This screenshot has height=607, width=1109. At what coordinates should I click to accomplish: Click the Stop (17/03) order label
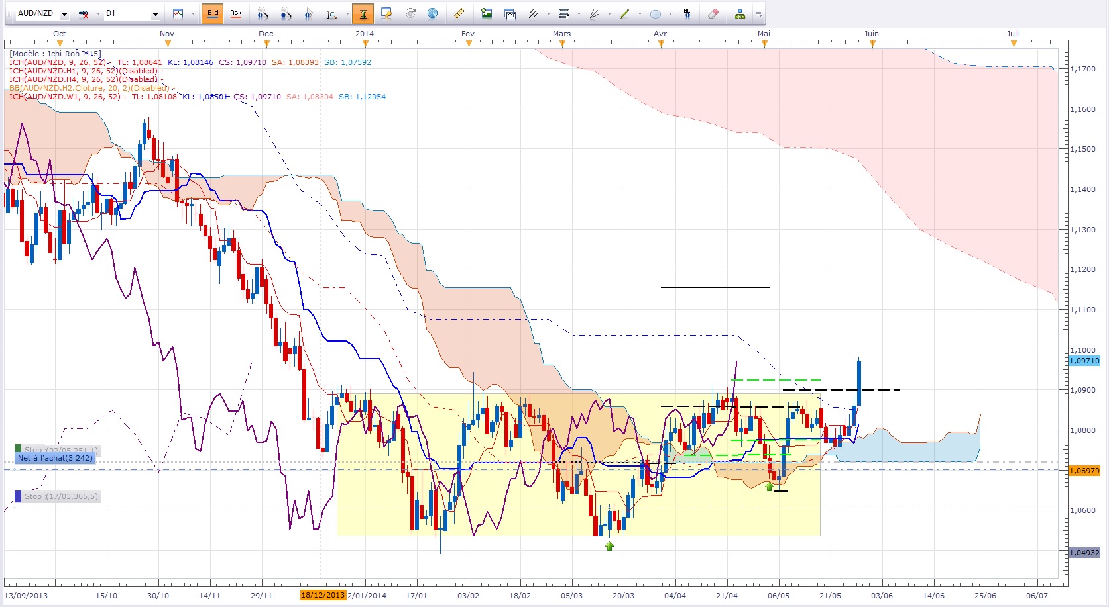(x=61, y=496)
